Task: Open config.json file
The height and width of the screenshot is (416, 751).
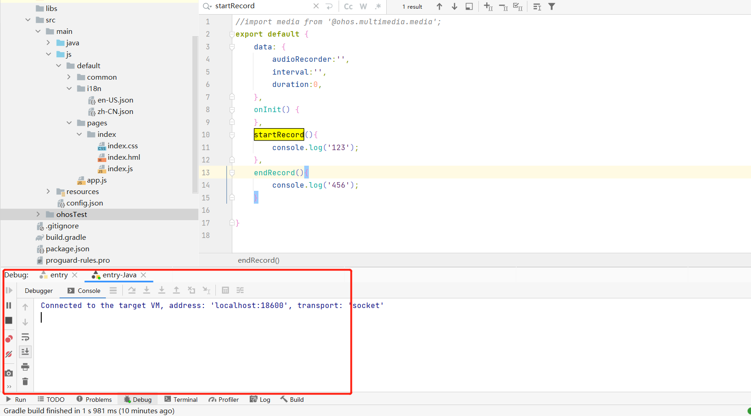Action: pos(80,203)
